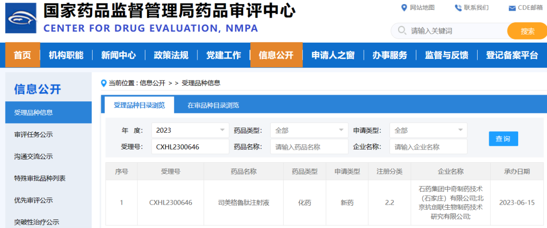Click the current location pin icon

point(104,83)
